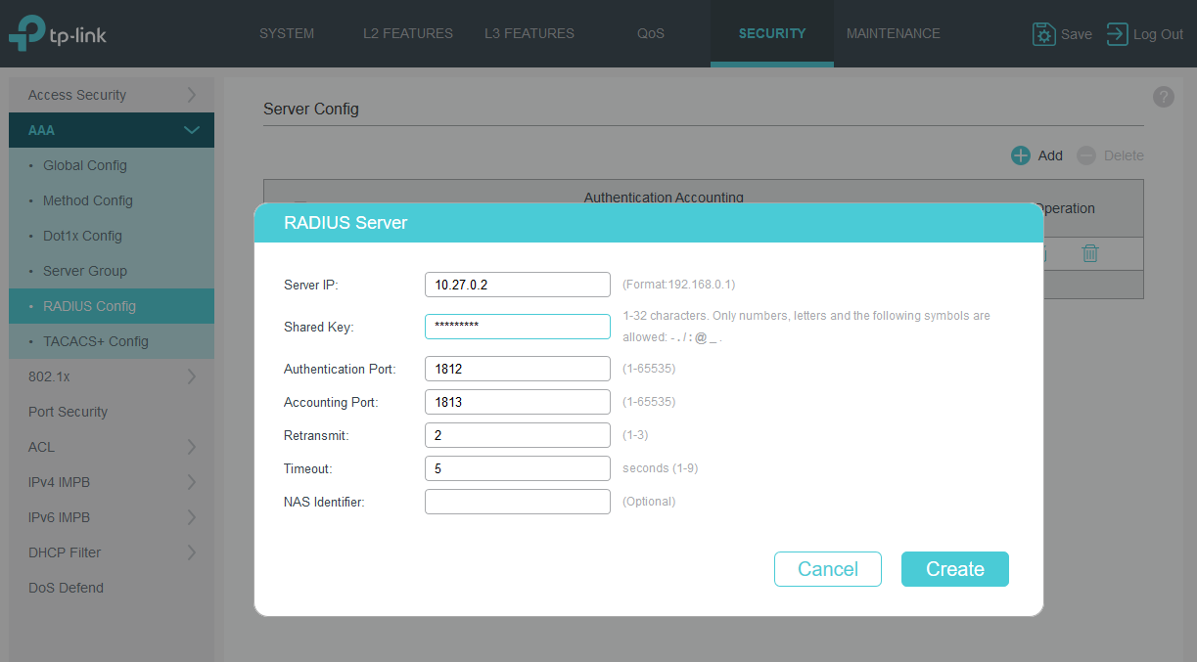Focus the Shared Key password field
The width and height of the screenshot is (1197, 662).
517,327
